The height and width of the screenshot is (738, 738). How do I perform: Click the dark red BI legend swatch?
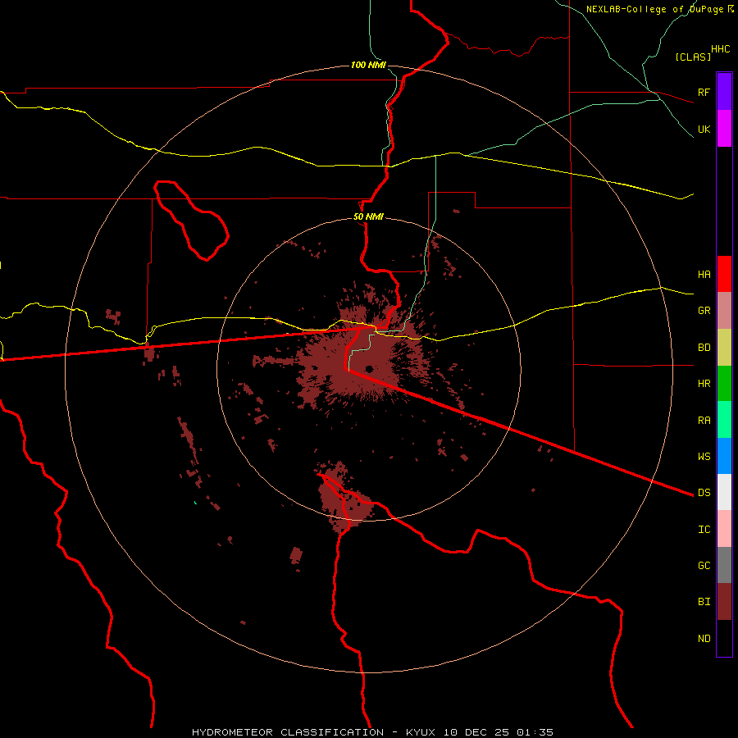pos(724,602)
